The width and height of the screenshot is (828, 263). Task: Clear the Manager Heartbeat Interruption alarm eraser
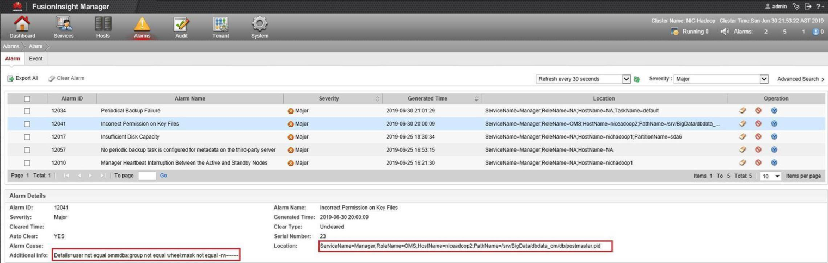743,162
